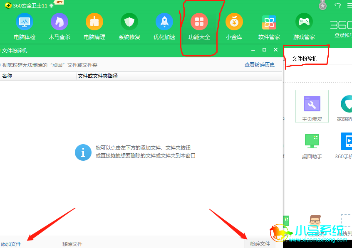The height and width of the screenshot is (248, 352).
Task: Click the 文件粉碎机 window title text
Action: tap(15, 51)
